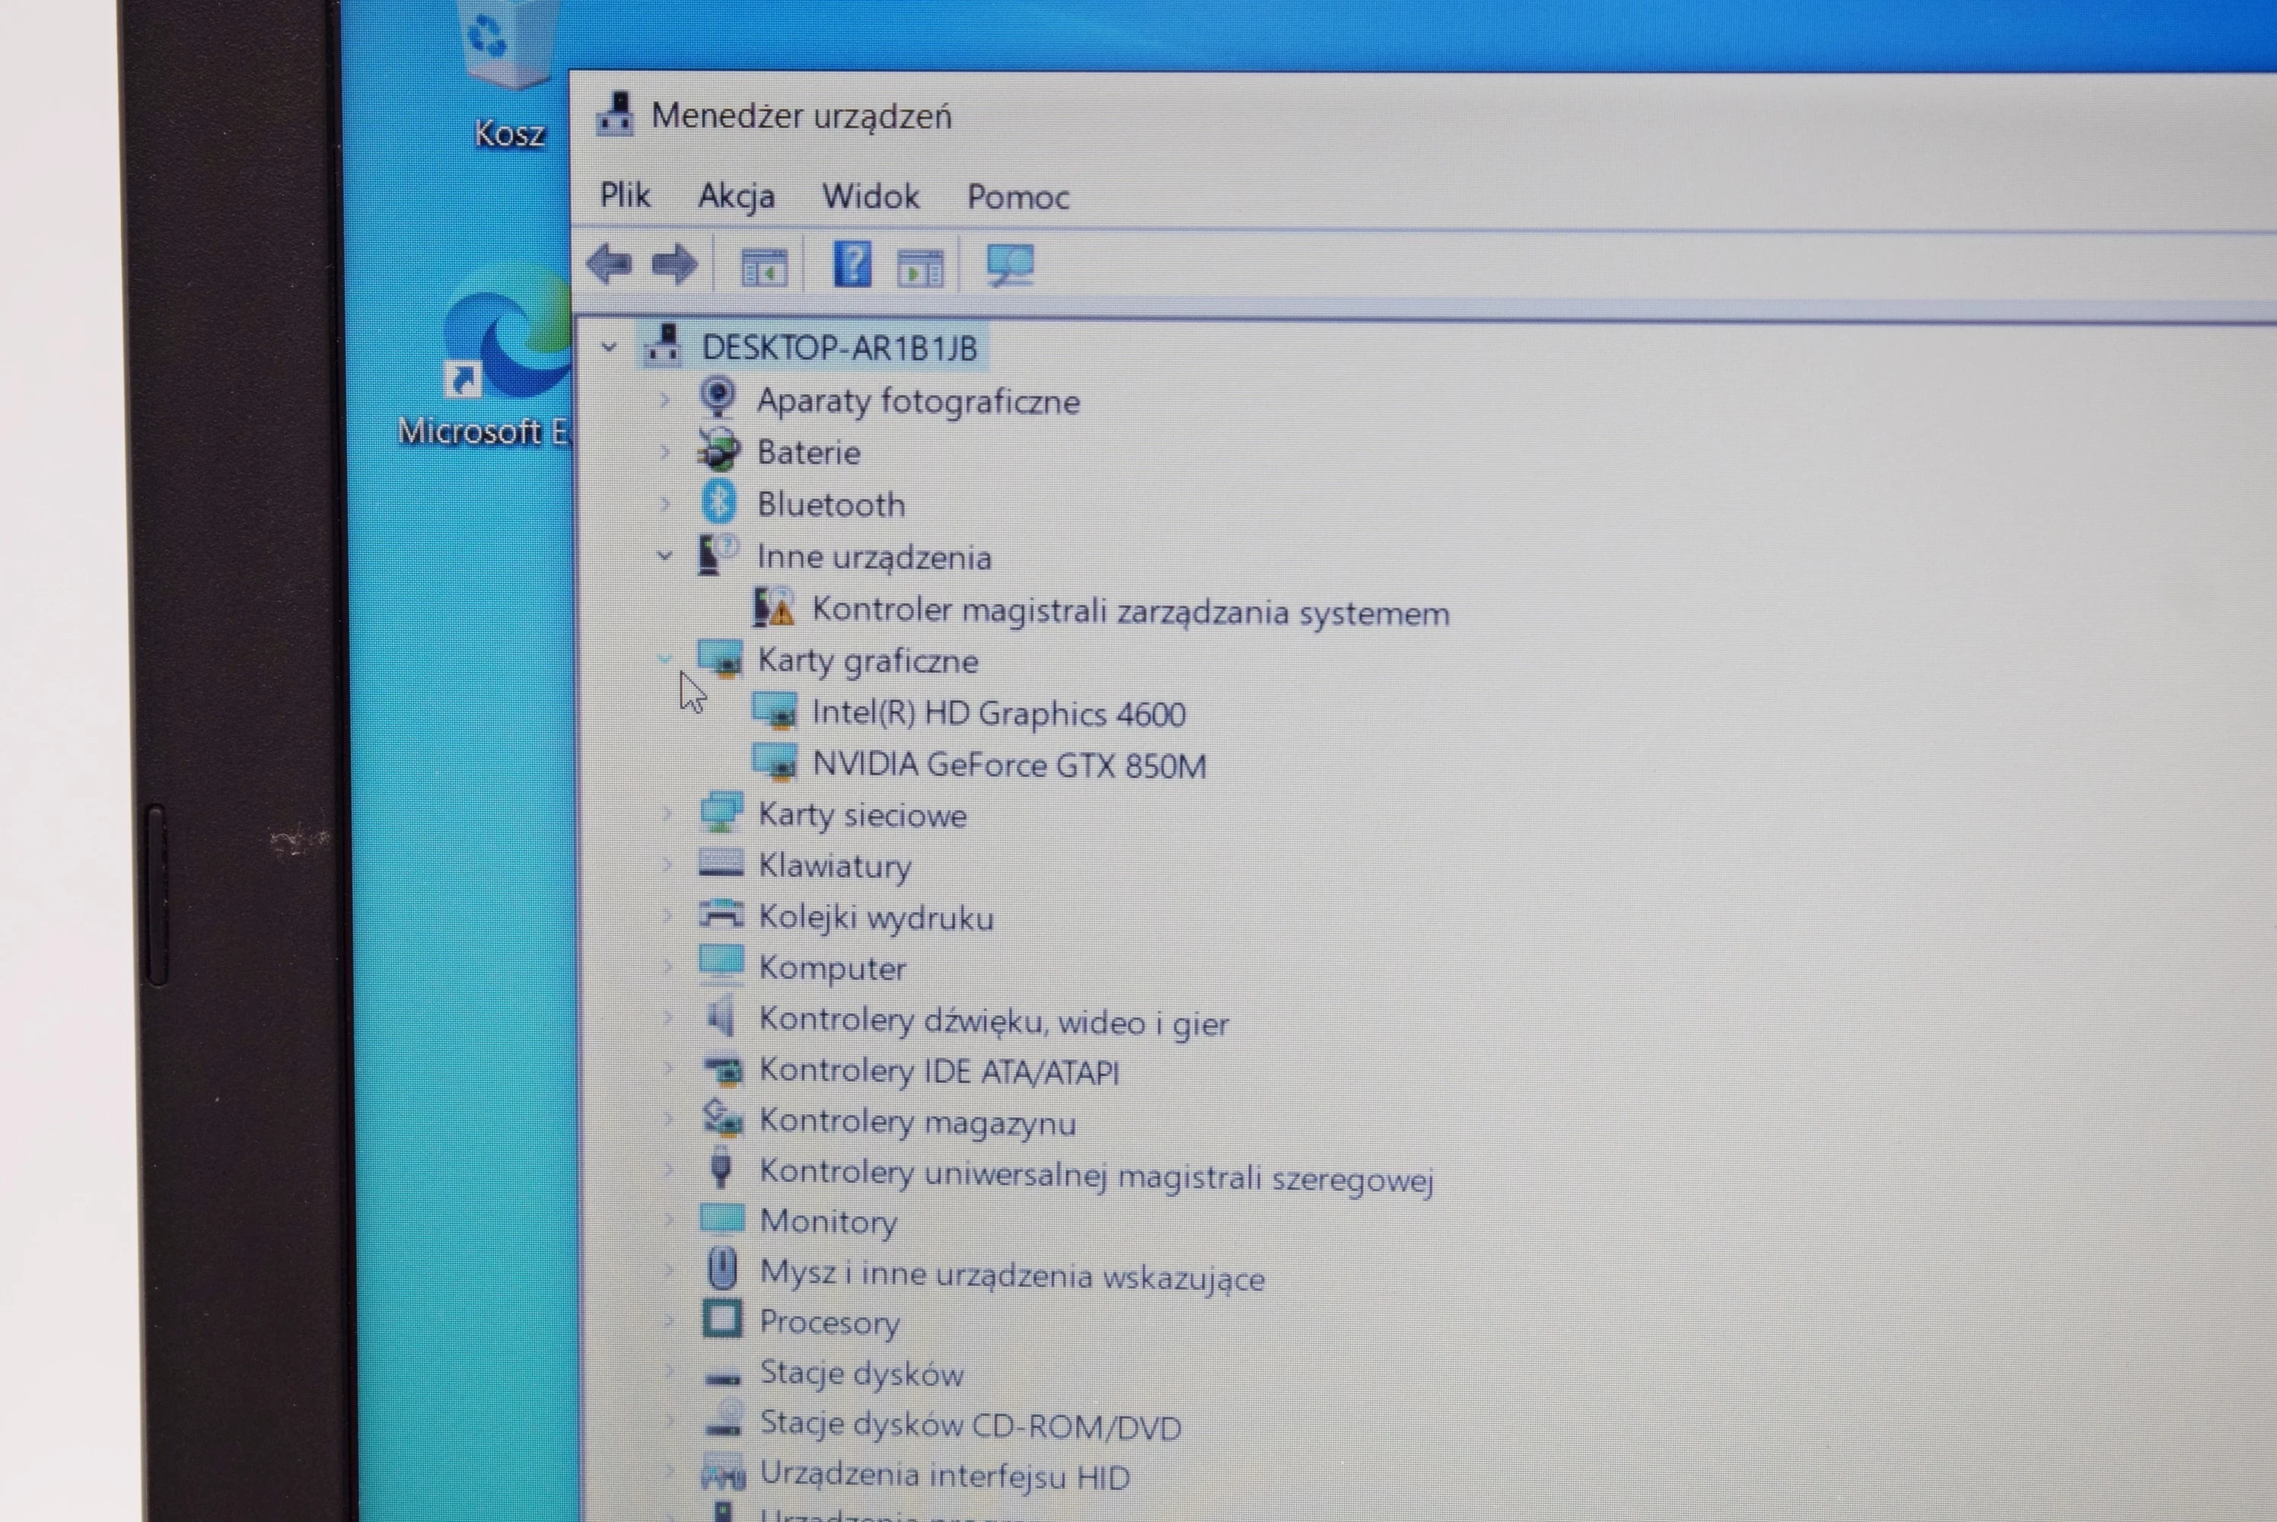The height and width of the screenshot is (1522, 2277).
Task: Click the Back navigation arrow in toolbar
Action: pyautogui.click(x=611, y=264)
